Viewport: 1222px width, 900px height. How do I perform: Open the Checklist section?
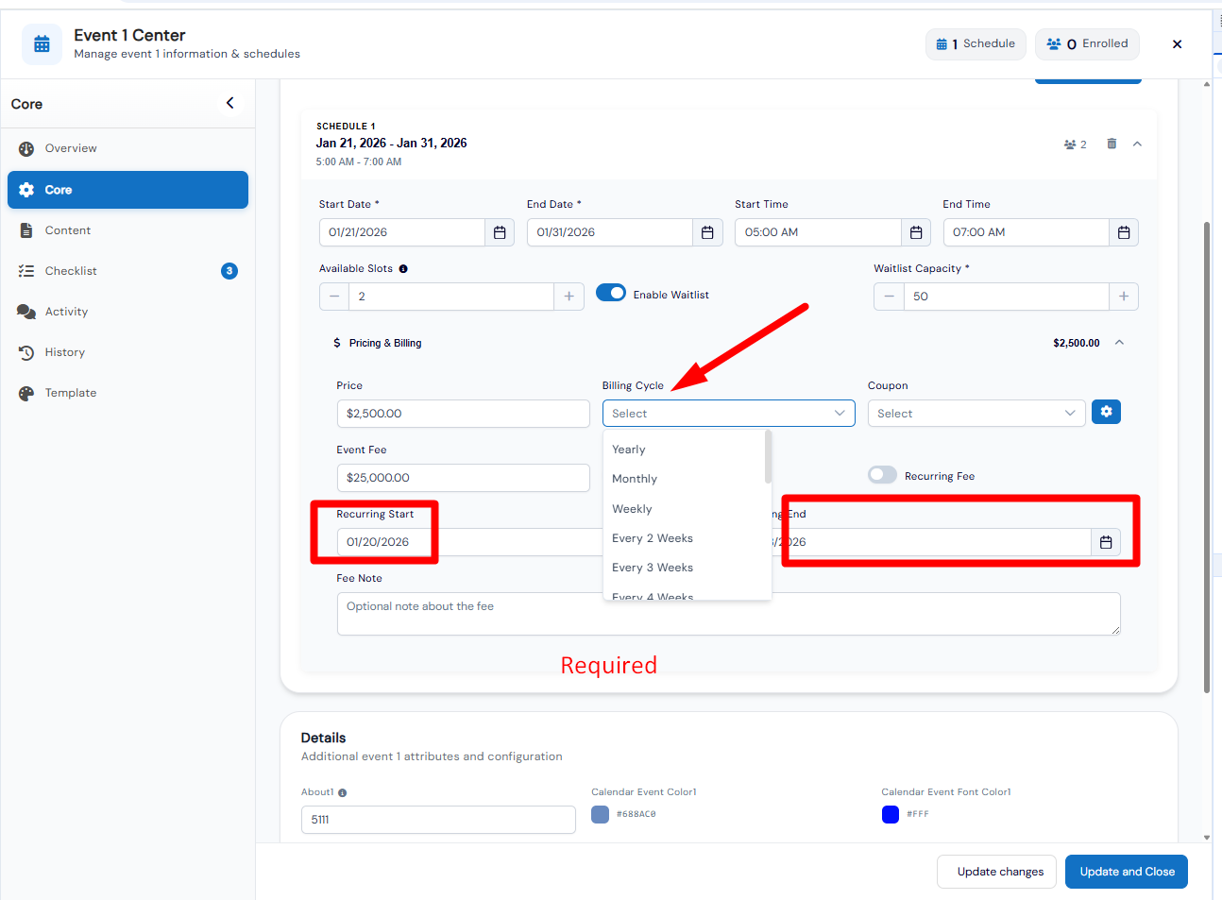click(x=127, y=271)
